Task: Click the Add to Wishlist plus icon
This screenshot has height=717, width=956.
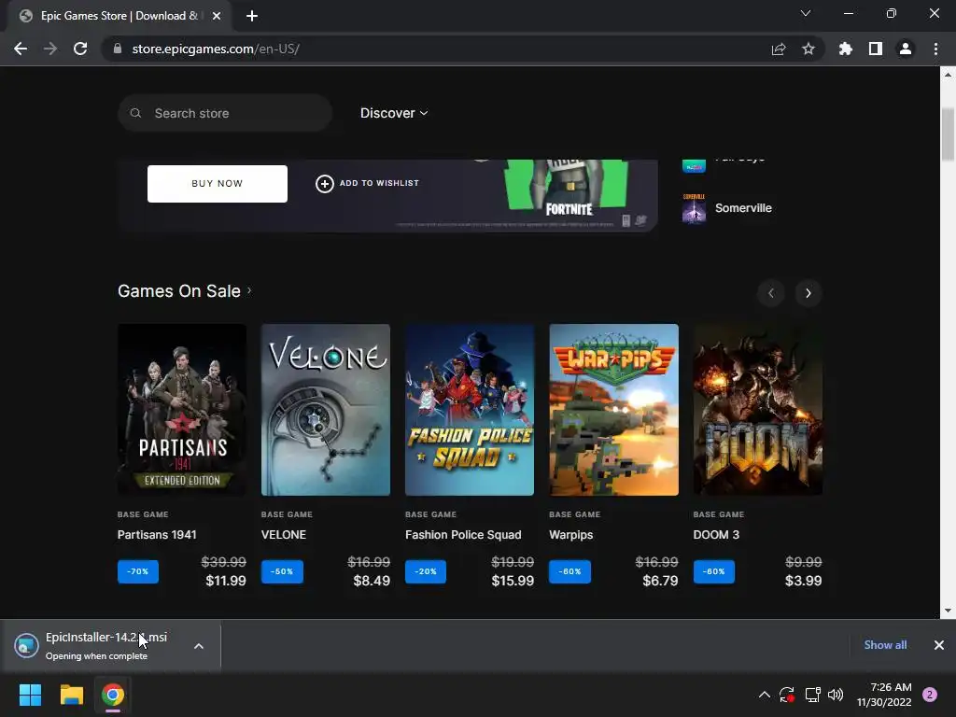Action: point(324,184)
